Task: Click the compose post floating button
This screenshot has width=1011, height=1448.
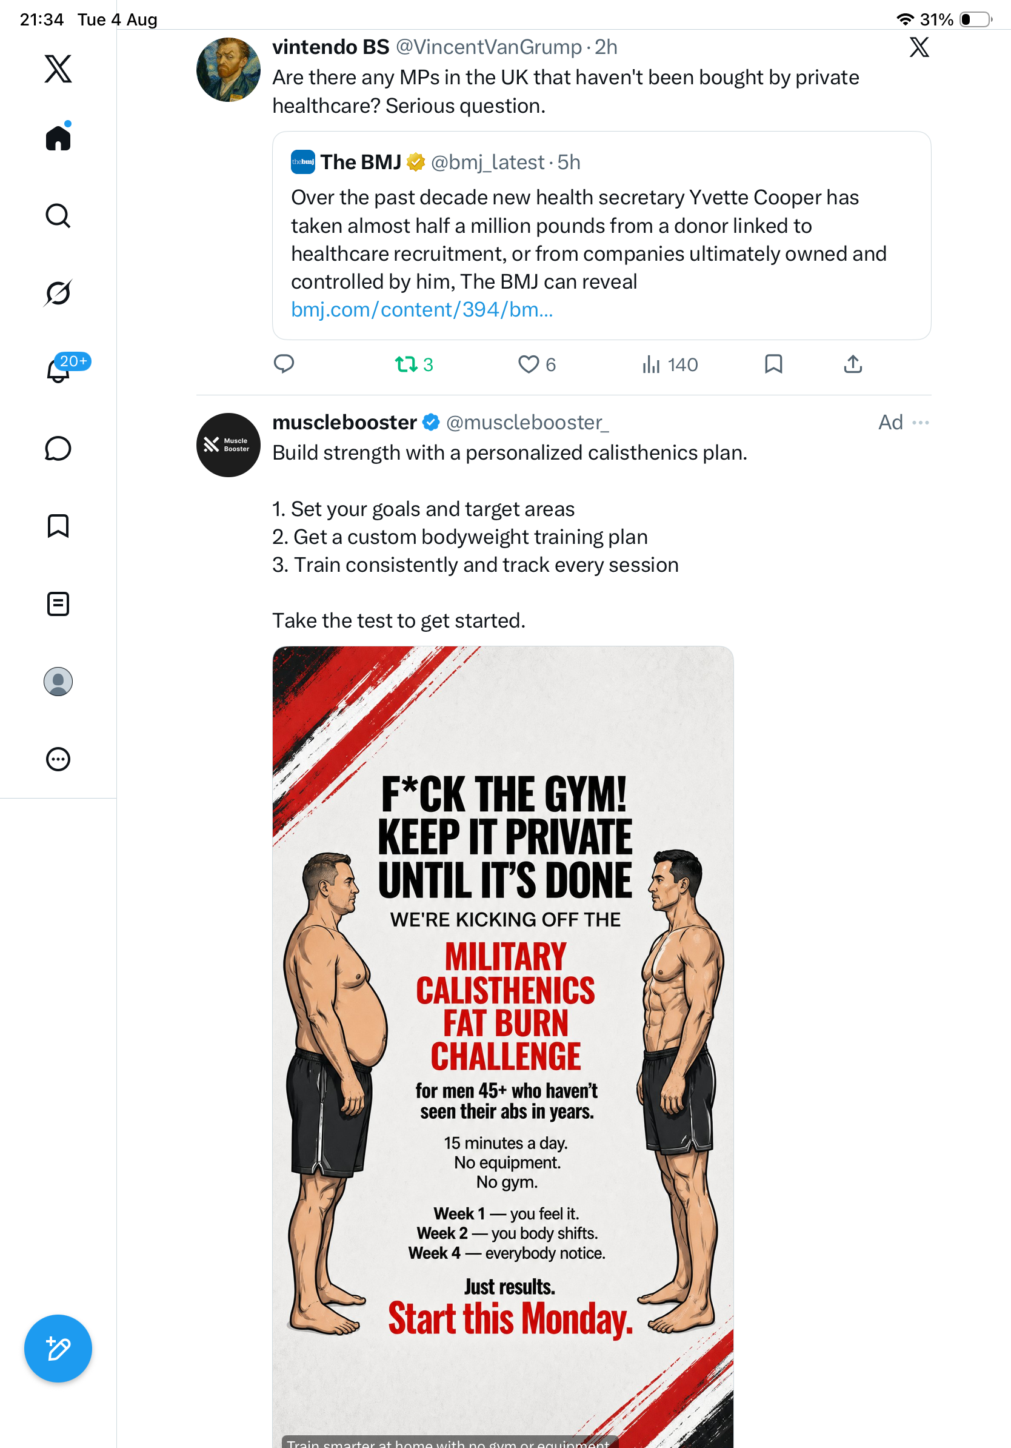Action: 58,1349
